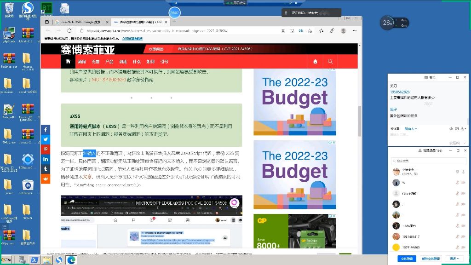
Task: Click the upper 2022-23 Budget ad
Action: (295, 102)
